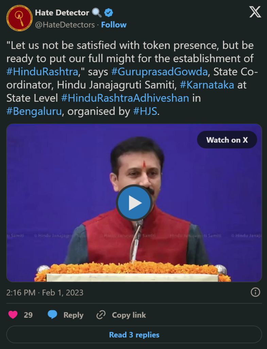Click the Watch on X button
The width and height of the screenshot is (267, 349).
(x=227, y=140)
